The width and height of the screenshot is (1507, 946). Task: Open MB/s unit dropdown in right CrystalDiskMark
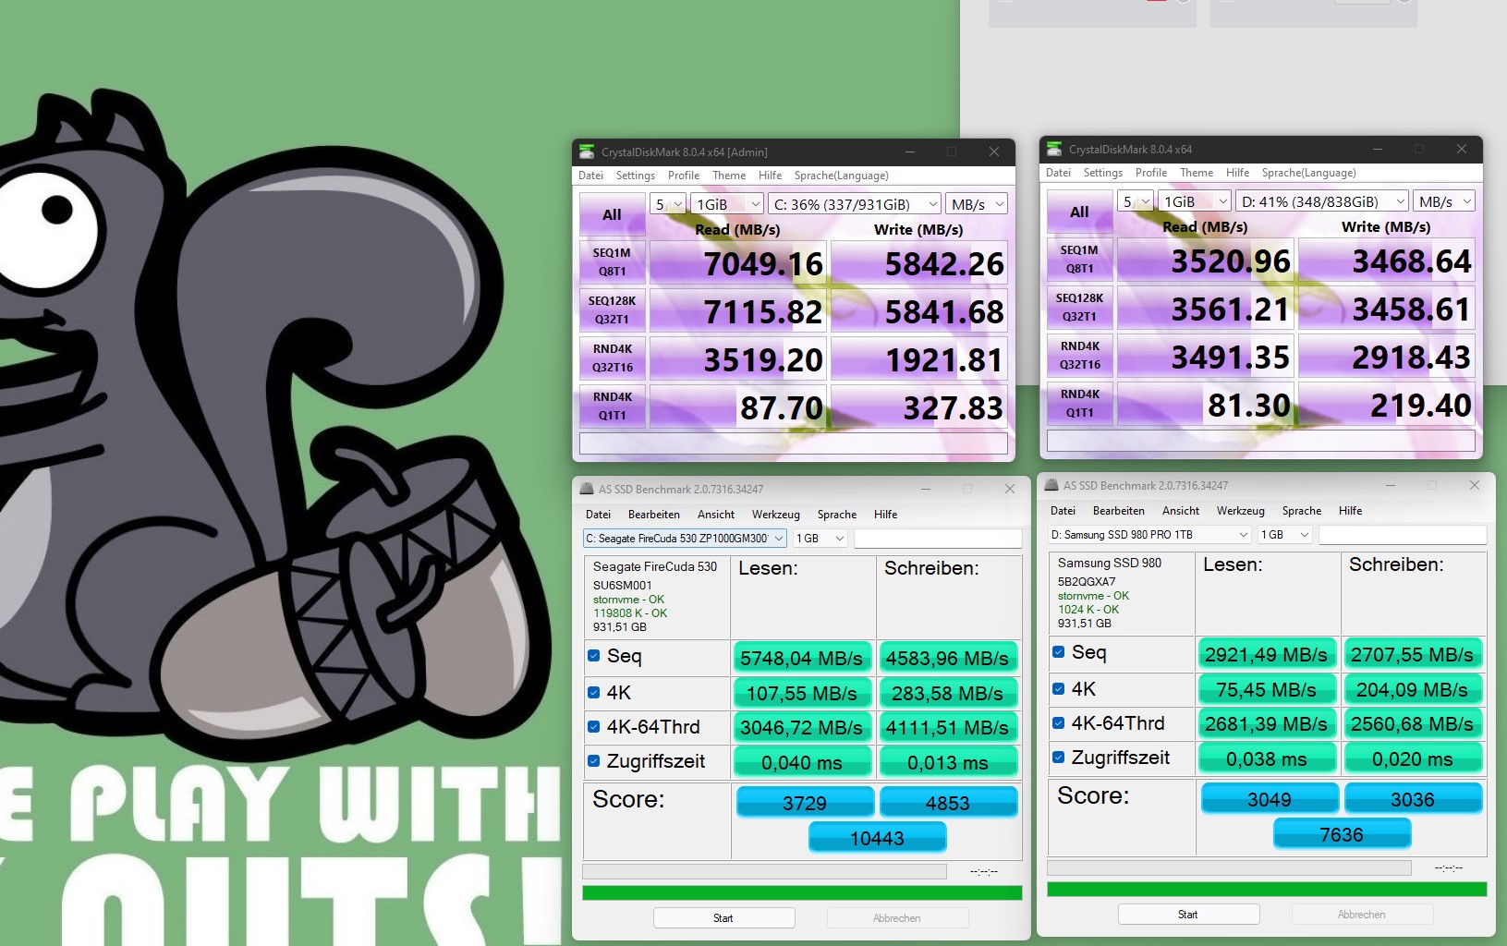(1444, 201)
